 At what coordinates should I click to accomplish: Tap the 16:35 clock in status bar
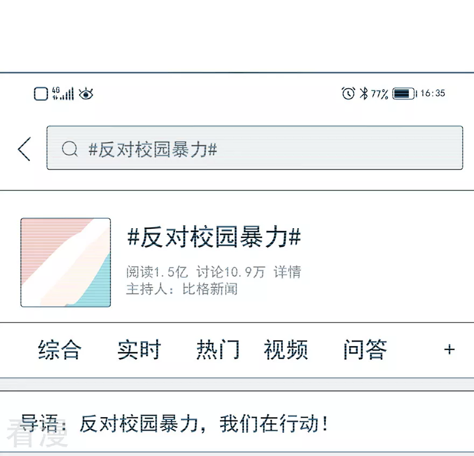(x=433, y=93)
